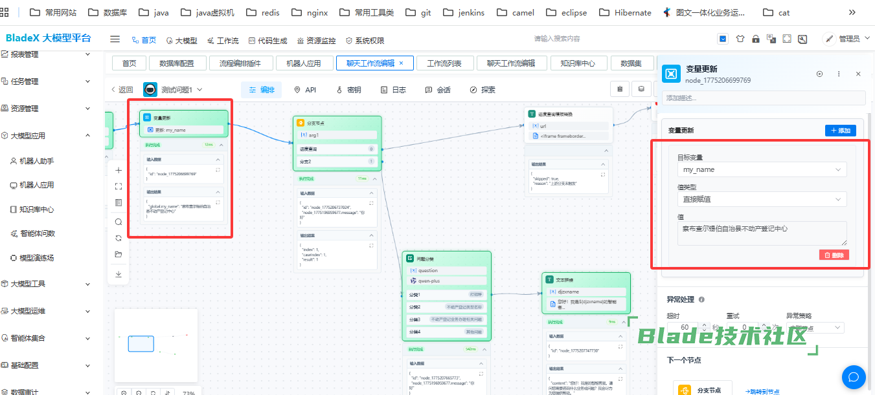The width and height of the screenshot is (875, 395).
Task: Click the sidebar collapse hamburger icon
Action: 115,39
